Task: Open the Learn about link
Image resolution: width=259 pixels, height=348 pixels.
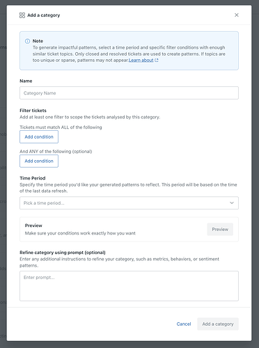Action: [141, 61]
